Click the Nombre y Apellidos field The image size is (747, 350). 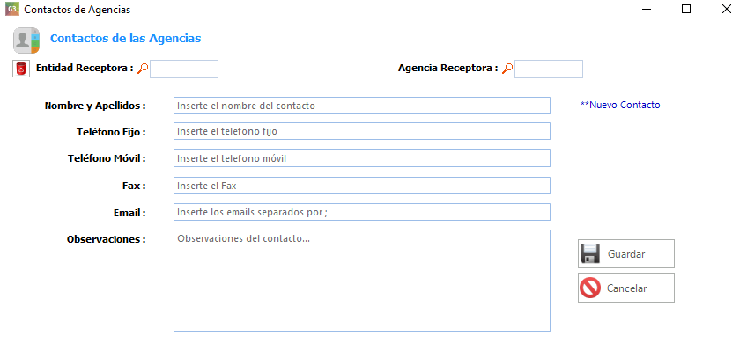pyautogui.click(x=361, y=106)
